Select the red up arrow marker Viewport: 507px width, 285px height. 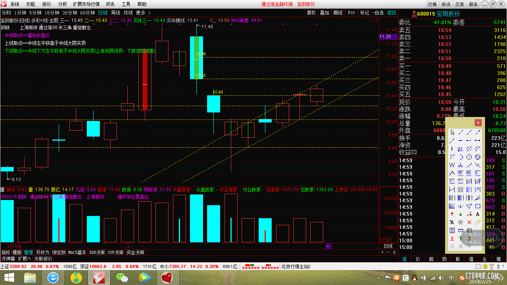[x=452, y=214]
